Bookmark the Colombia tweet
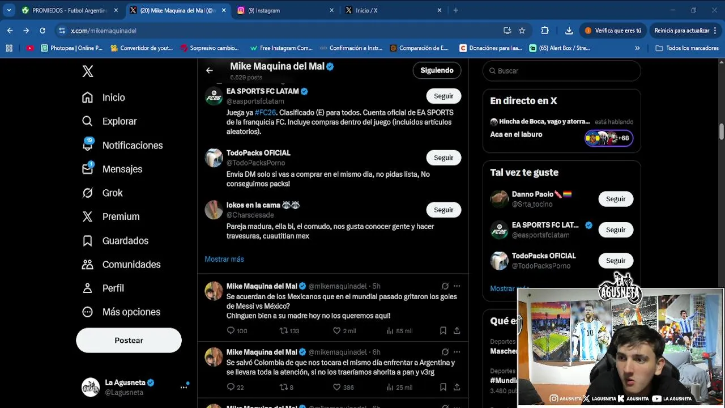Viewport: 725px width, 408px height. pyautogui.click(x=443, y=387)
